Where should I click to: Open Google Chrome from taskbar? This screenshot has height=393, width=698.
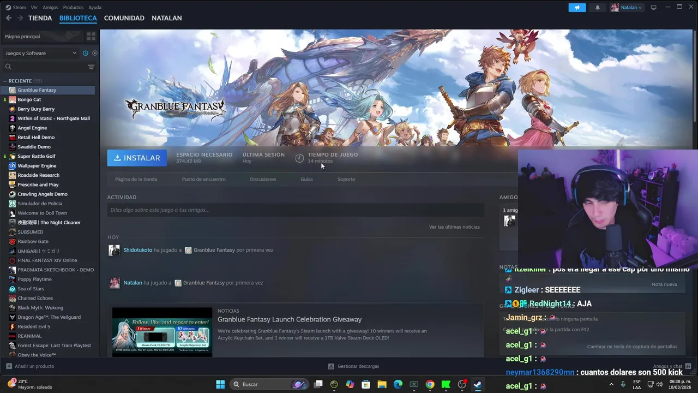tap(430, 384)
